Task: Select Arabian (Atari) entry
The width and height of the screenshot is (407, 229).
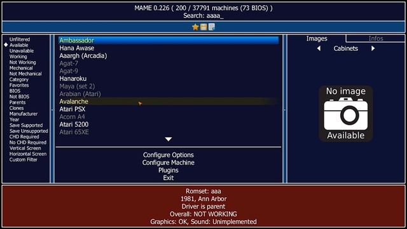Action: (169, 94)
